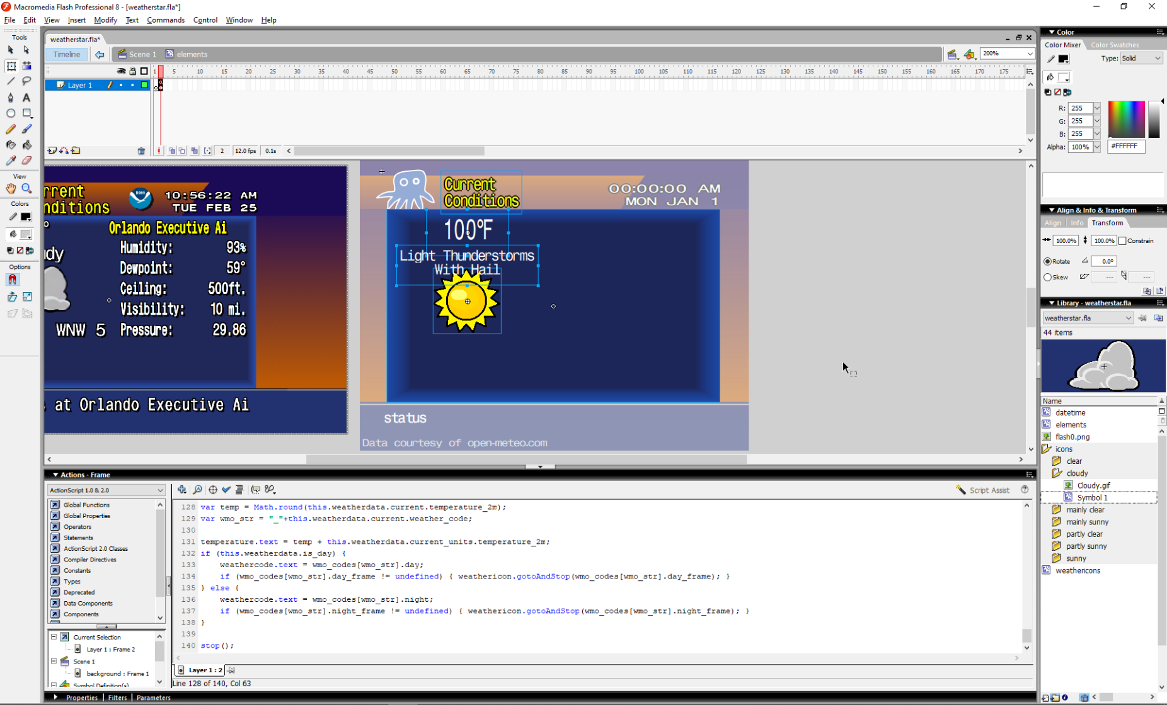Click the Timeline toggle button

click(66, 54)
